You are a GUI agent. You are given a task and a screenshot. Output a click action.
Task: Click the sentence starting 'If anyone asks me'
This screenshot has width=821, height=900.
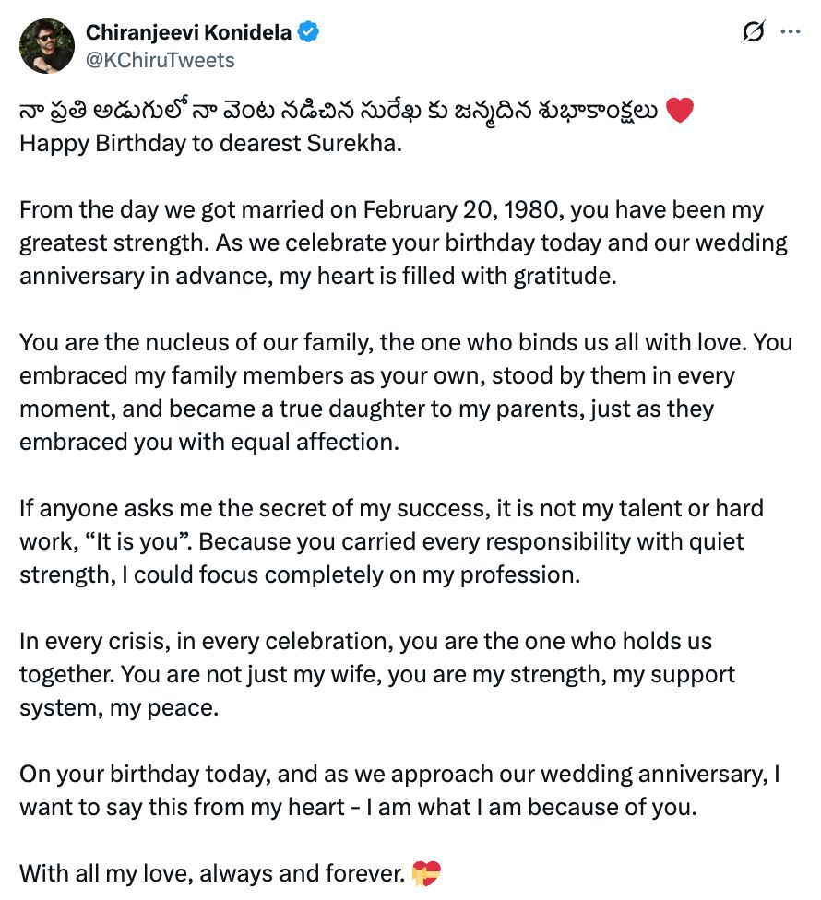pos(391,508)
